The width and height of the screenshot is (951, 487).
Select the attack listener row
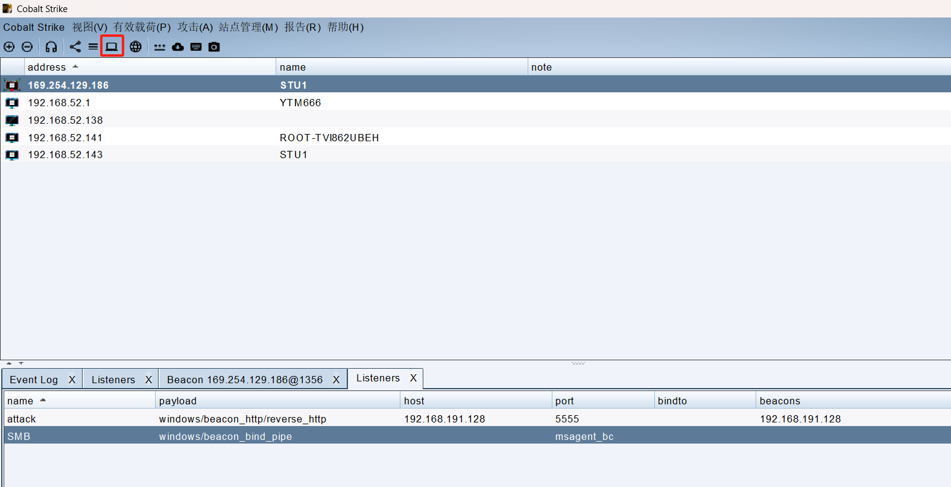[477, 419]
